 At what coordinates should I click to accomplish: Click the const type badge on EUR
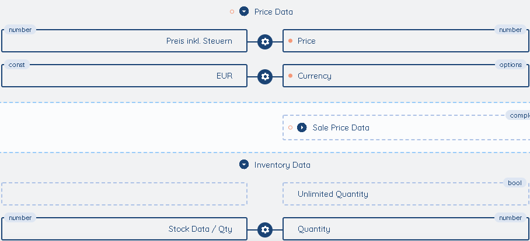pyautogui.click(x=17, y=65)
